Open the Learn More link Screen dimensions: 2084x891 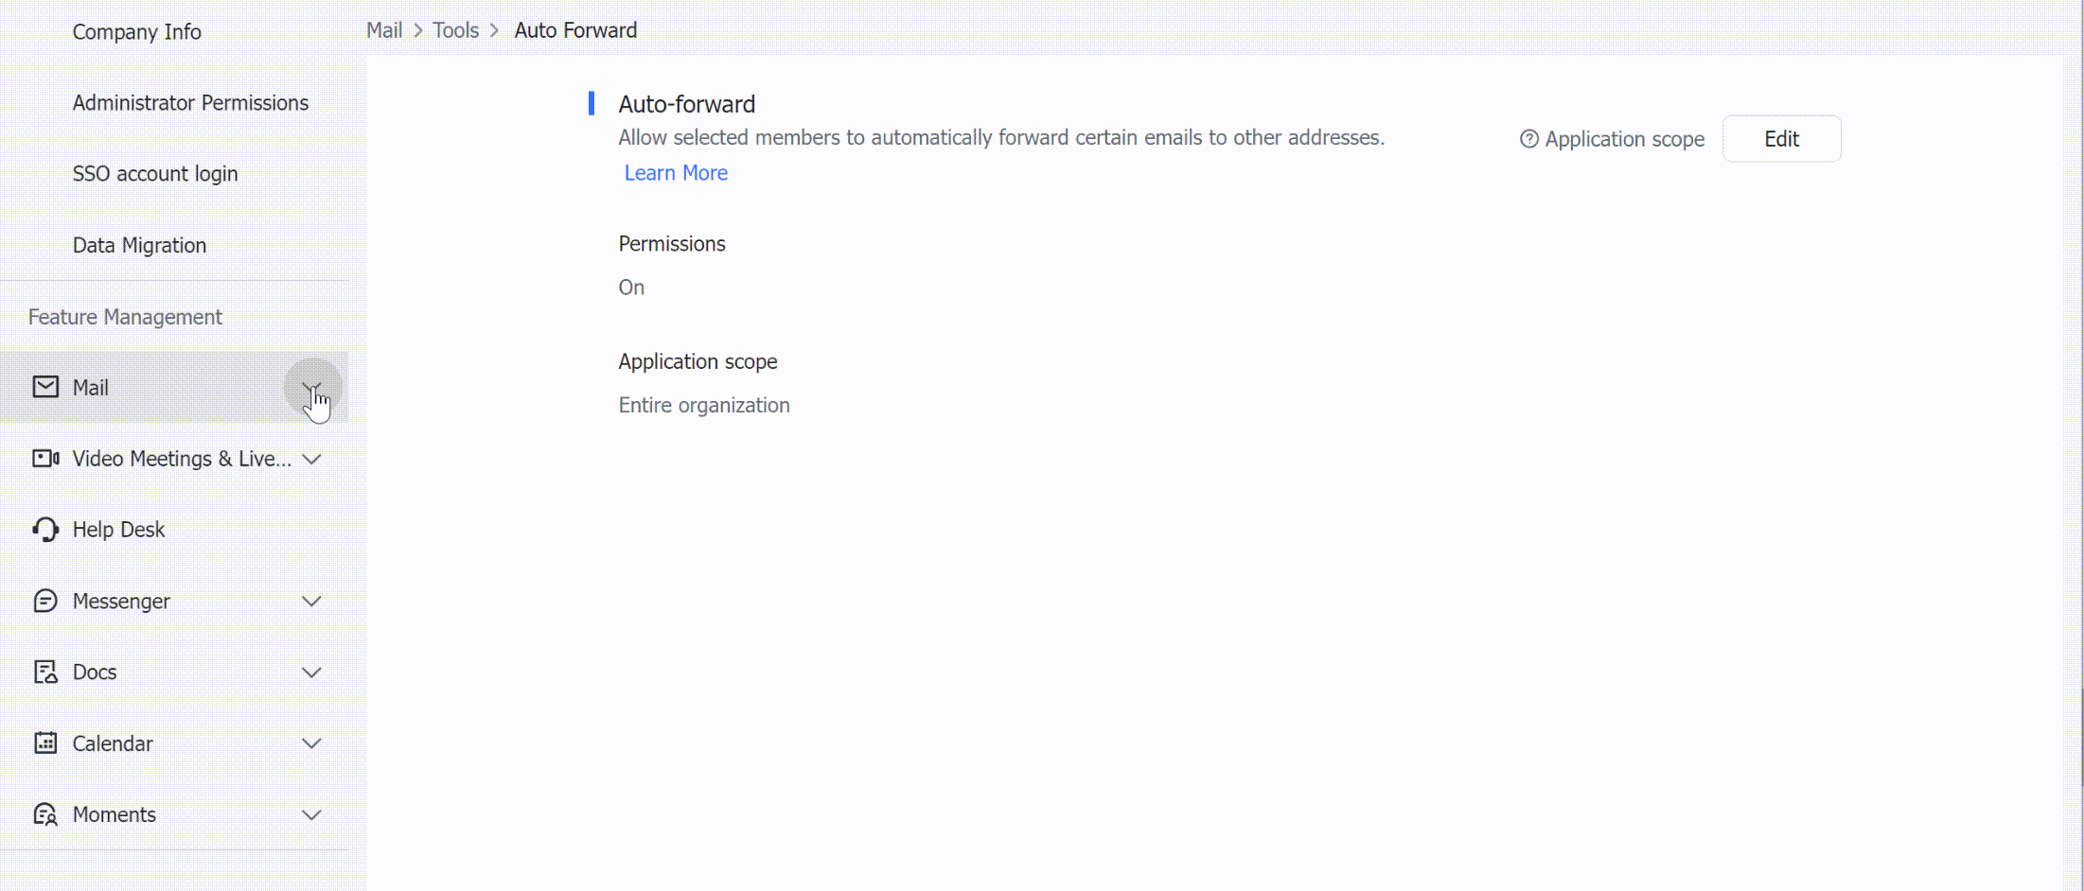point(675,172)
